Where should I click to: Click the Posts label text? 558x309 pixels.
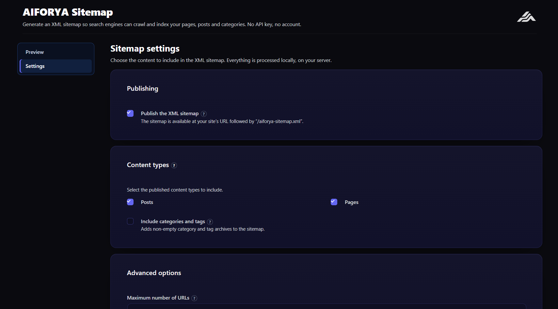coord(147,202)
